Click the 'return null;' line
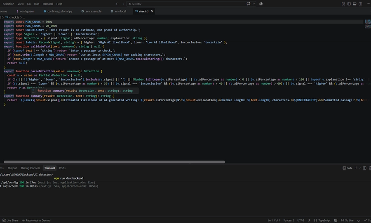This screenshot has width=371, height=223. coord(17,63)
